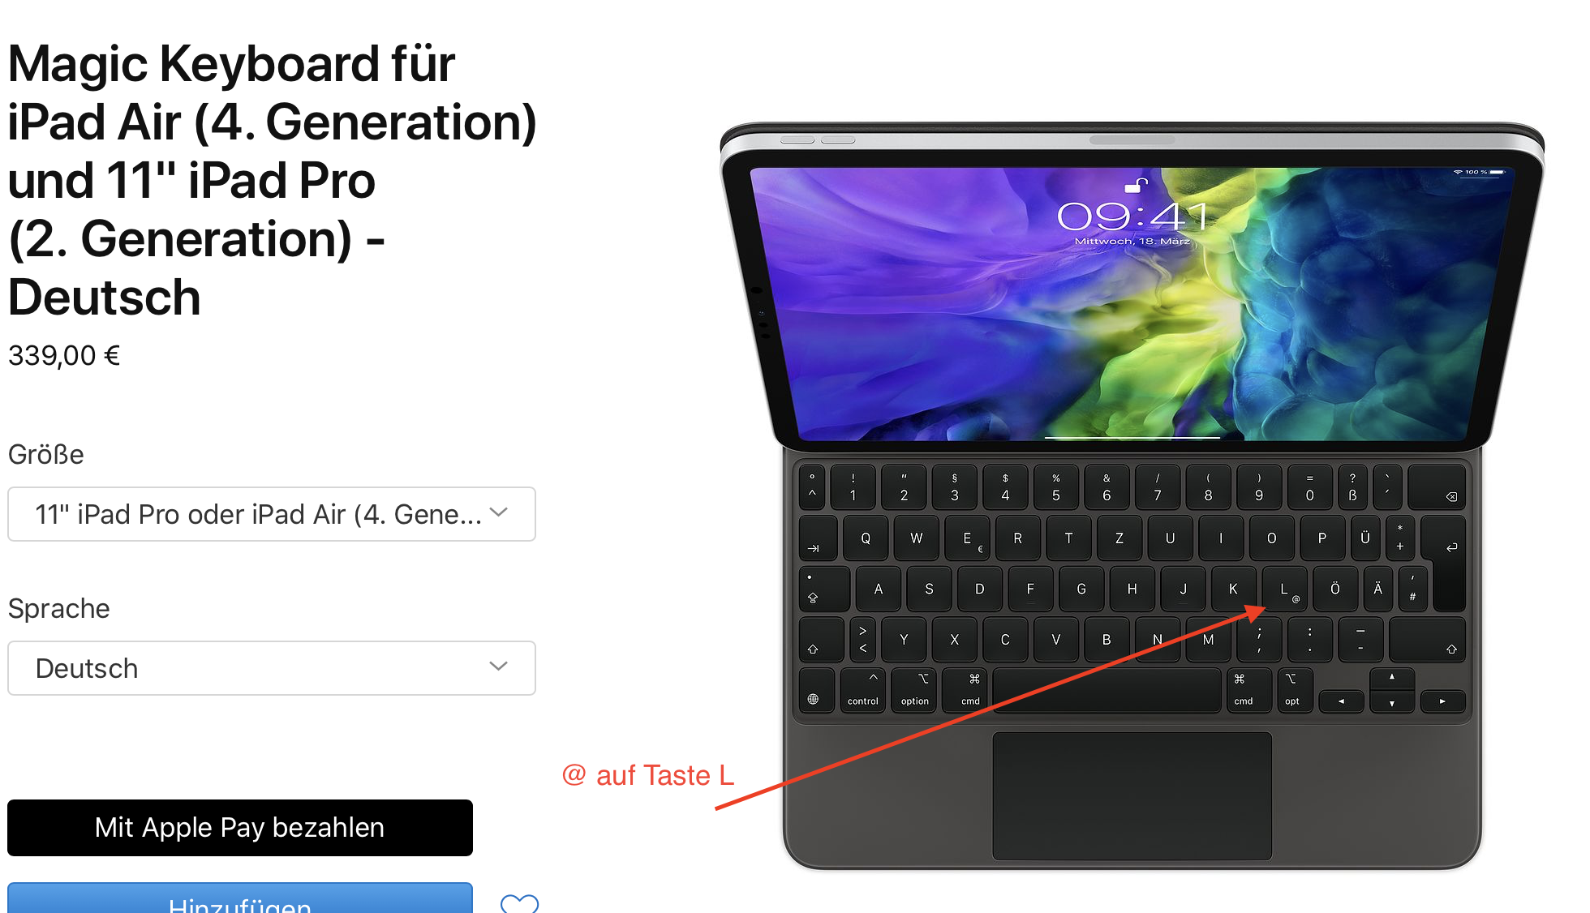This screenshot has height=913, width=1590.
Task: Click the backspace key icon on keyboard
Action: [1451, 496]
